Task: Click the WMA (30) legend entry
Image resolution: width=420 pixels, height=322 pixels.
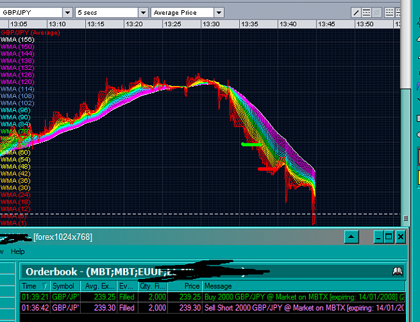Action: coord(15,188)
